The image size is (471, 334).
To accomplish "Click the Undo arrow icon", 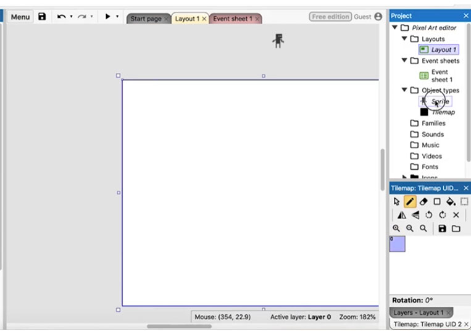I will [x=62, y=17].
